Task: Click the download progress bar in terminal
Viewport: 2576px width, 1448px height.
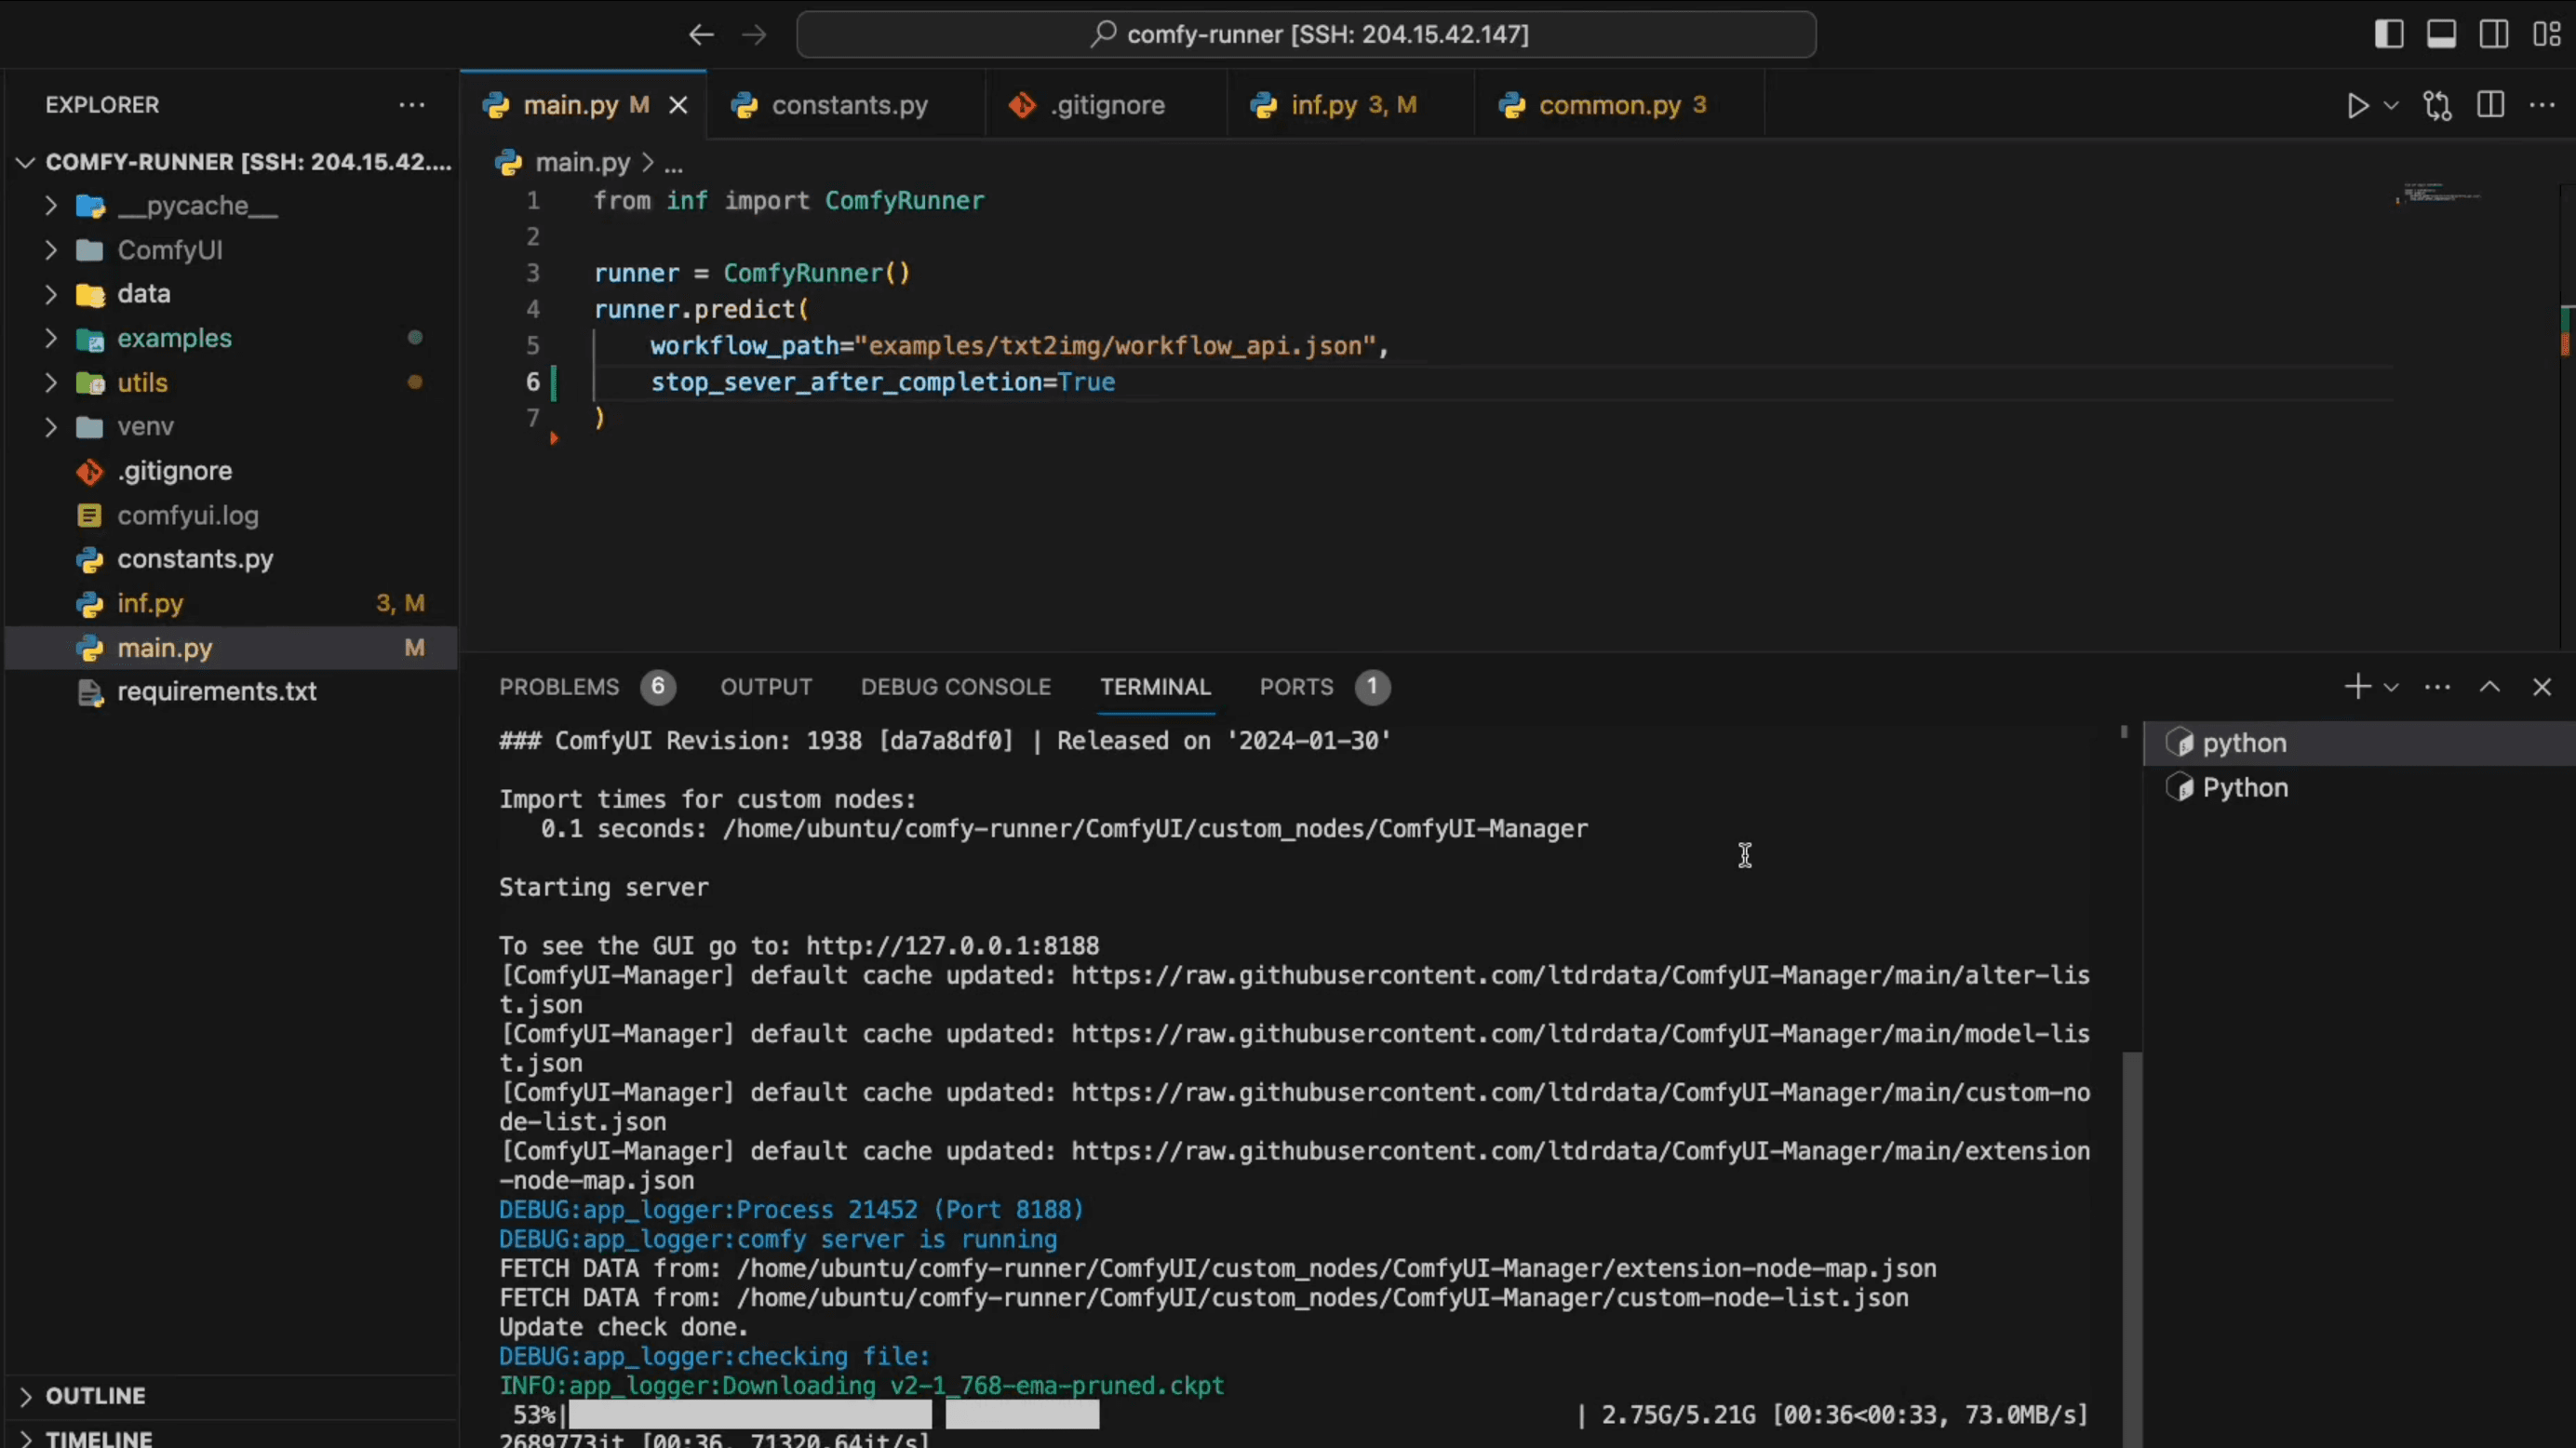Action: (834, 1415)
